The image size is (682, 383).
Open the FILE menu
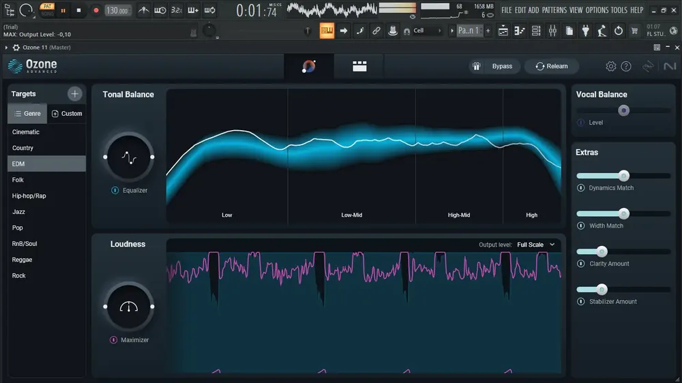[506, 10]
